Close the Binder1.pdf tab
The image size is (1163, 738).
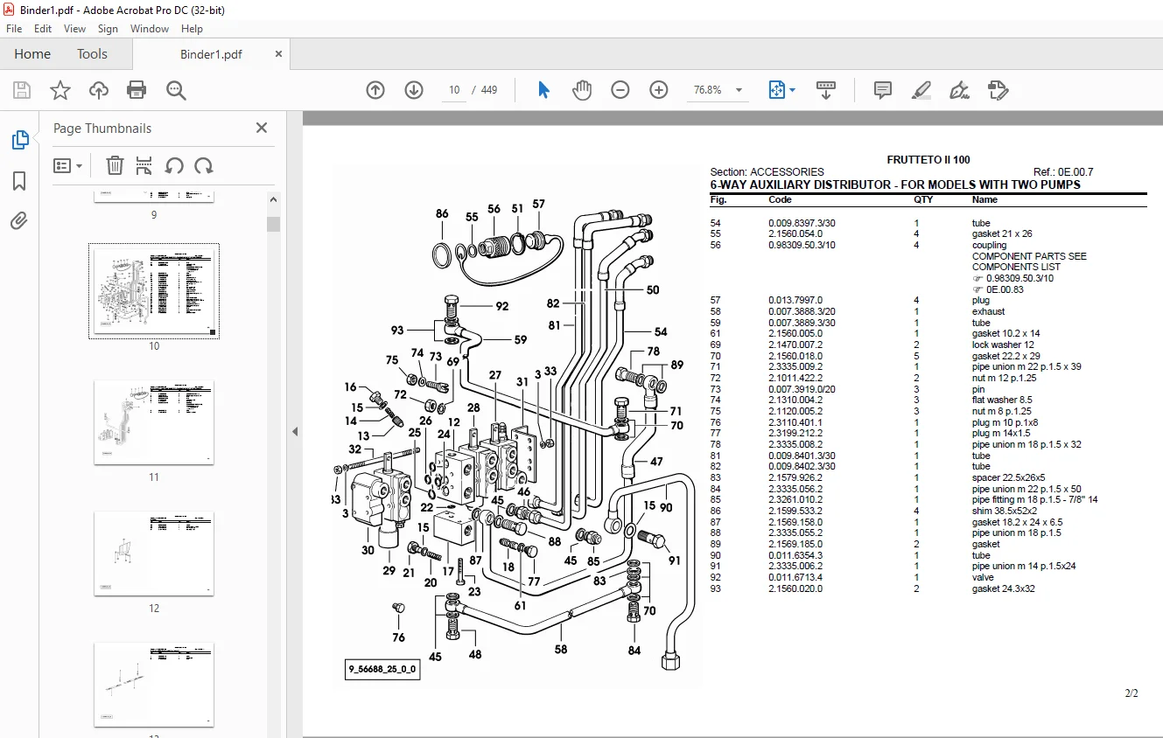(279, 54)
